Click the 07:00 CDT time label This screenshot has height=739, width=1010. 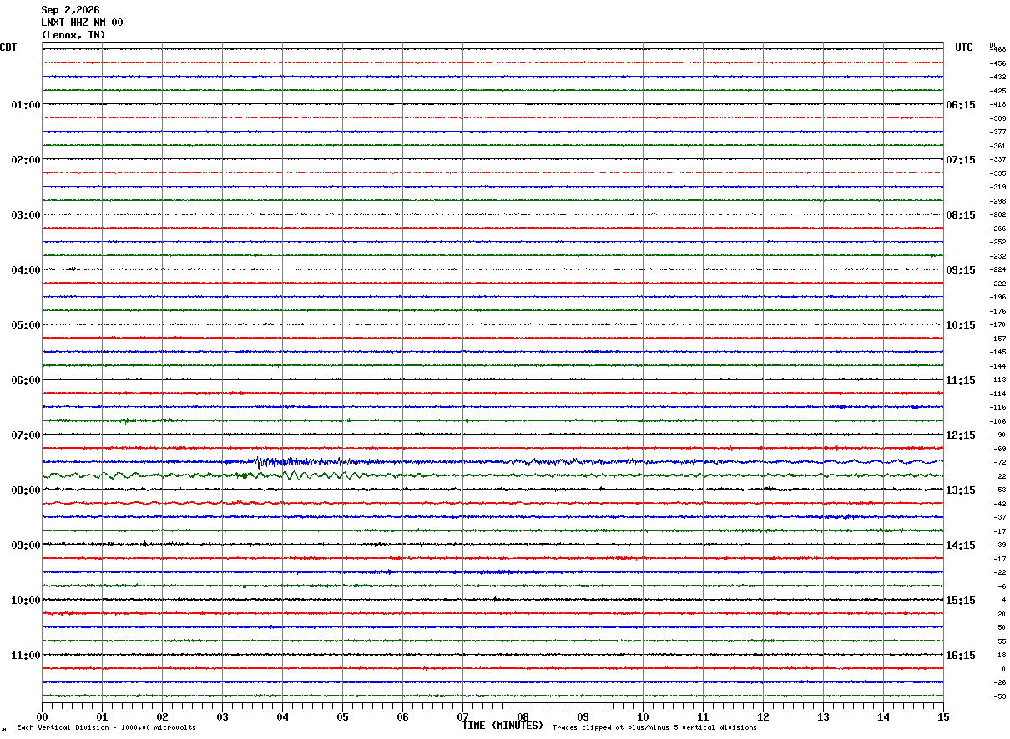[x=25, y=435]
